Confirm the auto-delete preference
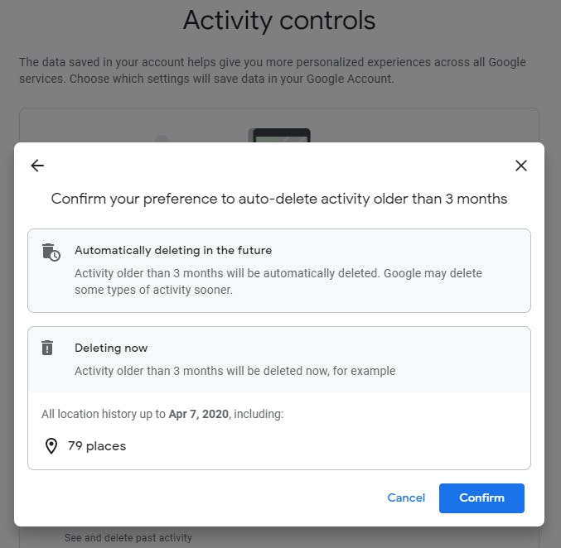 click(481, 498)
